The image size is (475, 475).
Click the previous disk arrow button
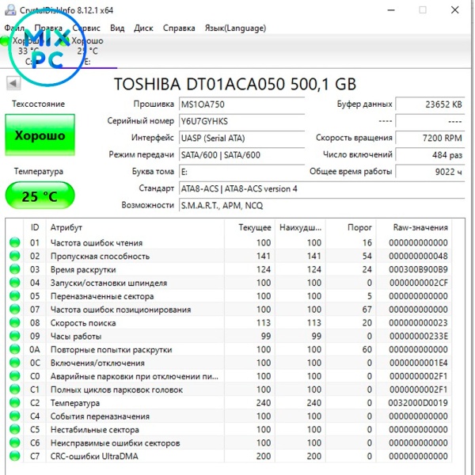(13, 83)
